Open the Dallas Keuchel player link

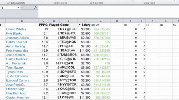(16, 42)
